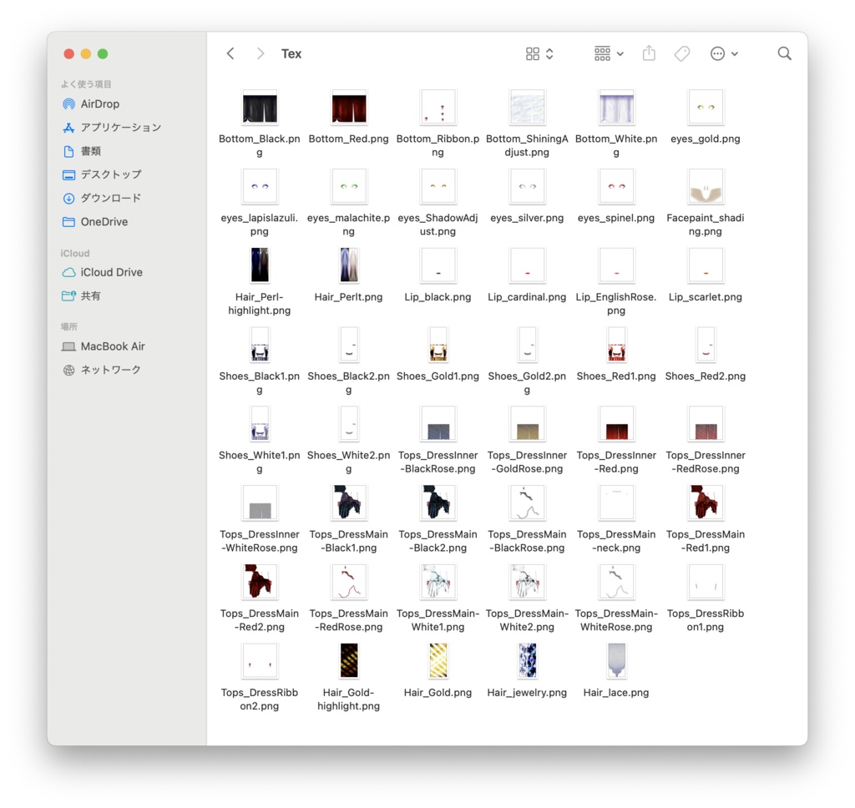The image size is (855, 808).
Task: Open the group-by options dropdown
Action: point(609,53)
